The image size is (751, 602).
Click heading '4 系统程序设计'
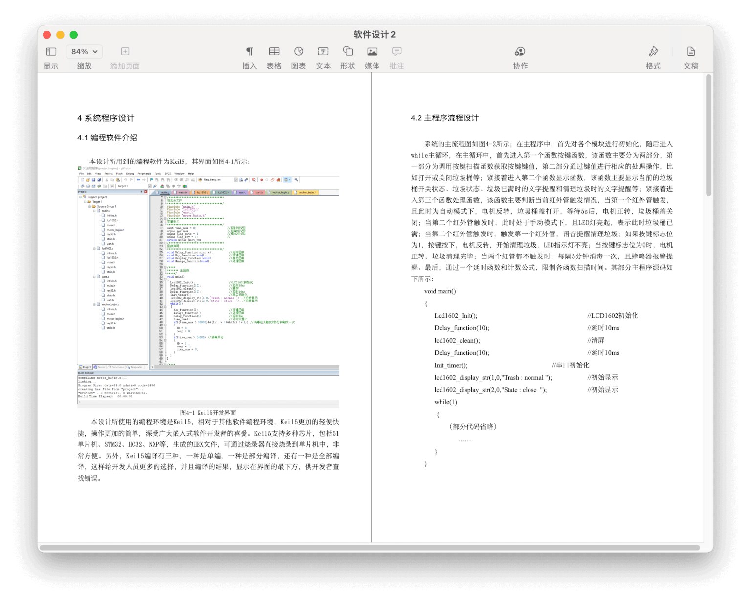(x=106, y=118)
